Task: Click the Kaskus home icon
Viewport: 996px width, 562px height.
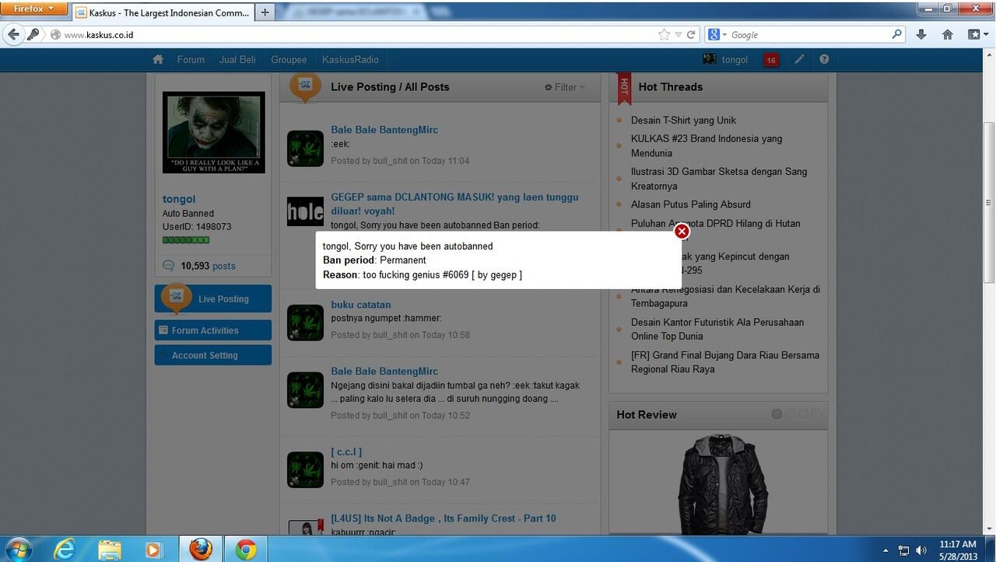Action: pos(158,59)
